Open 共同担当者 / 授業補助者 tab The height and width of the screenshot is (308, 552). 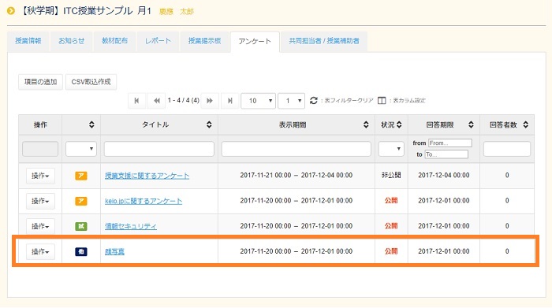coord(324,41)
